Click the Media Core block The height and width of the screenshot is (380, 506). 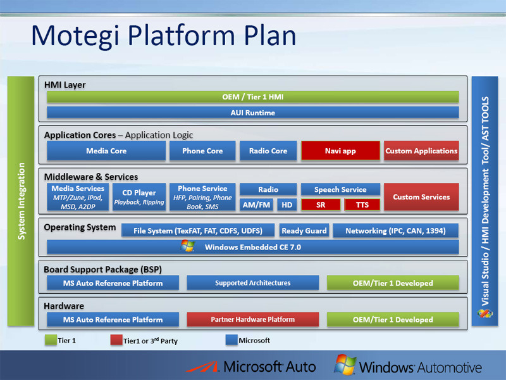[106, 151]
